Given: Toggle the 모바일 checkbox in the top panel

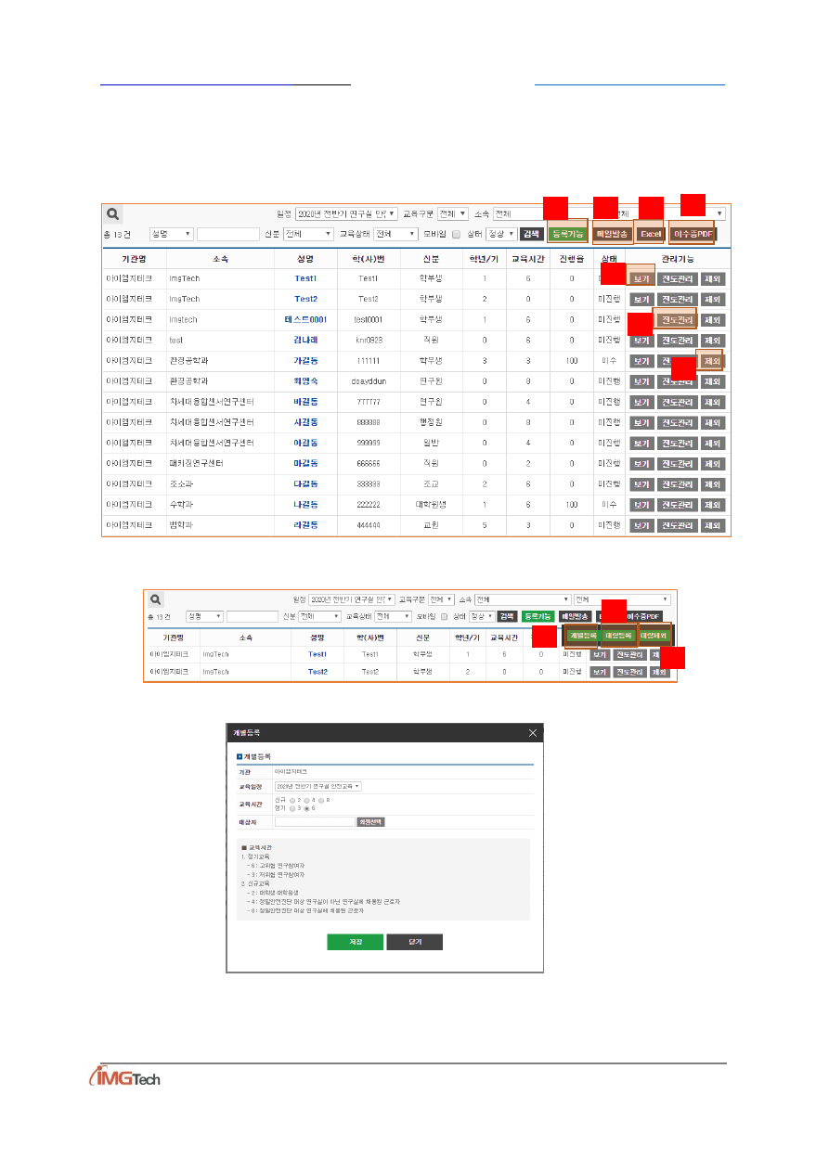Looking at the screenshot, I should [x=456, y=234].
